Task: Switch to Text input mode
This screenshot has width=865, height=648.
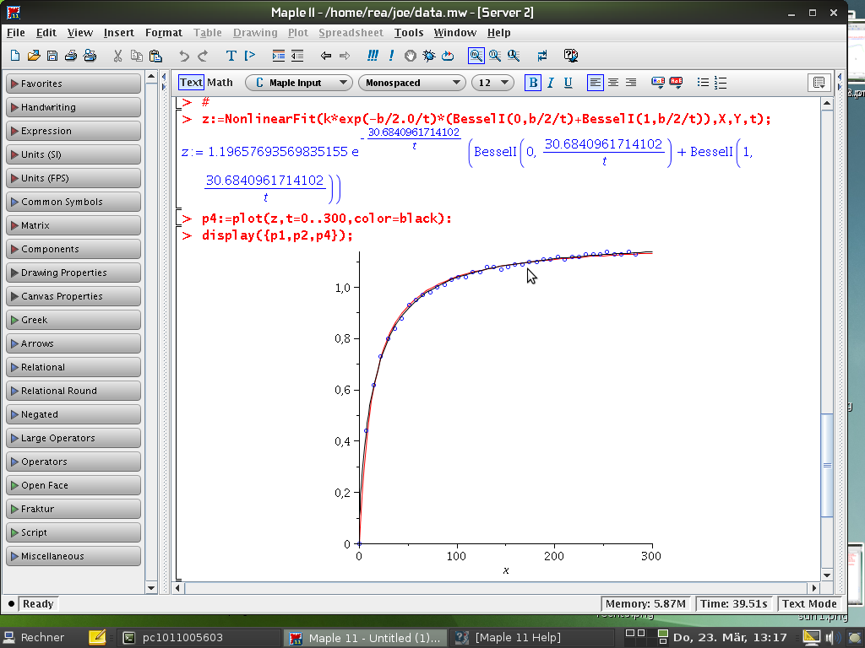Action: tap(192, 83)
